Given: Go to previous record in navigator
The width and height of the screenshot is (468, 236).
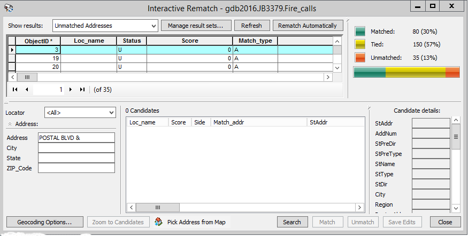Looking at the screenshot, I should pyautogui.click(x=27, y=89).
